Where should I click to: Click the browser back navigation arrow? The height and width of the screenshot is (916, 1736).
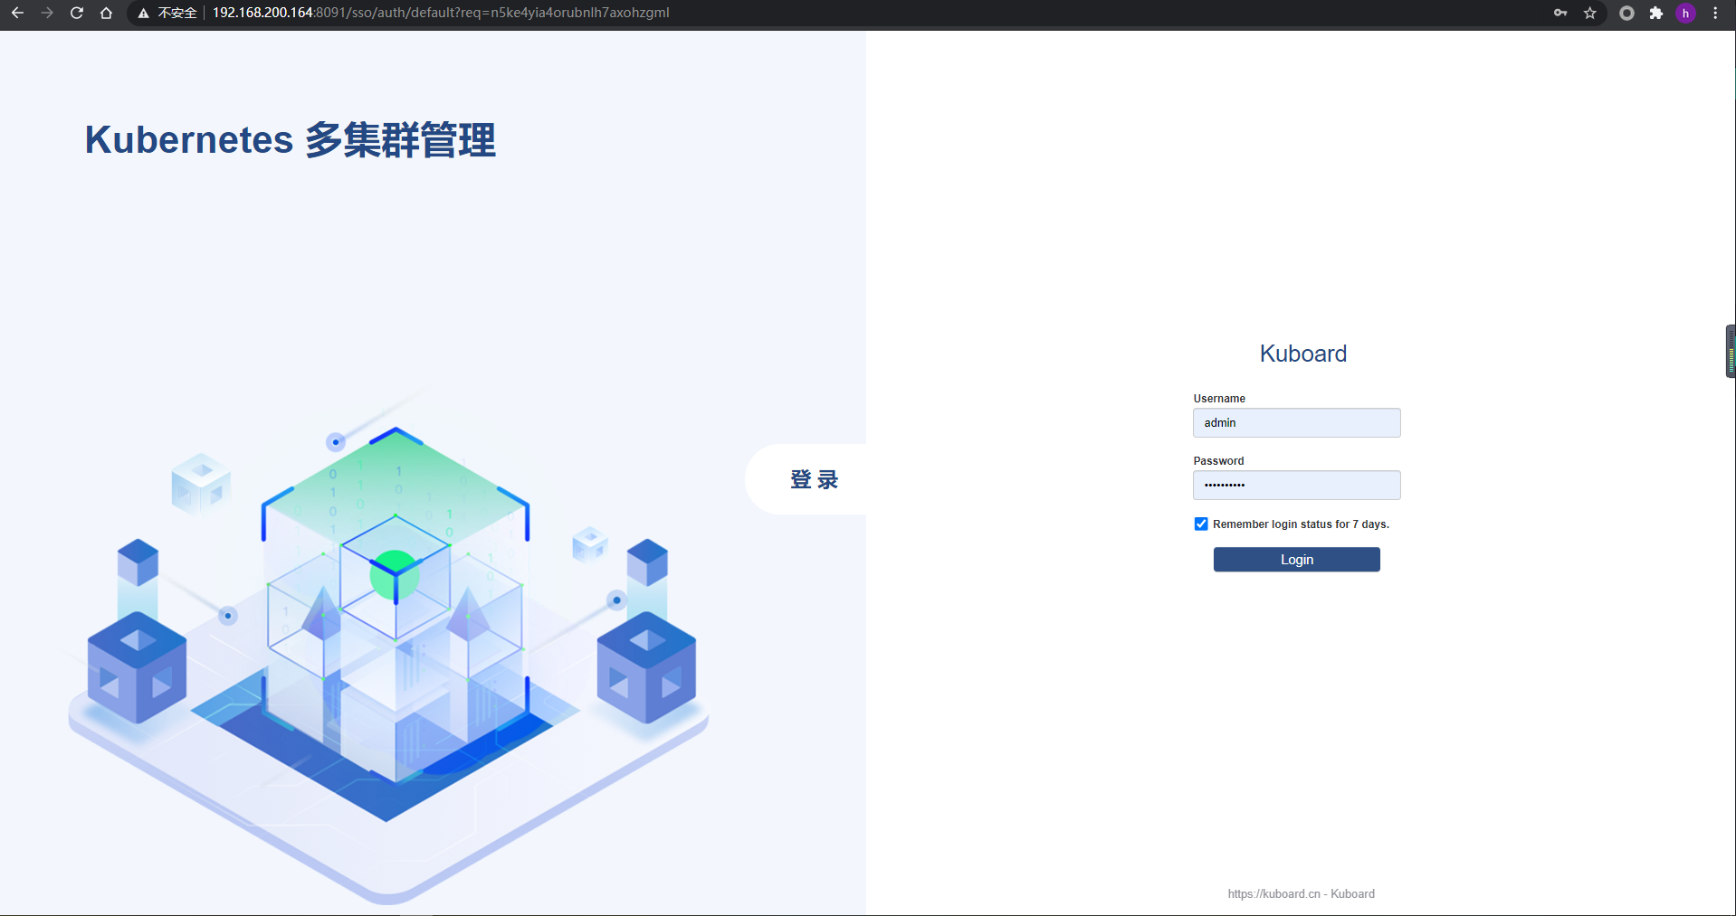coord(17,13)
